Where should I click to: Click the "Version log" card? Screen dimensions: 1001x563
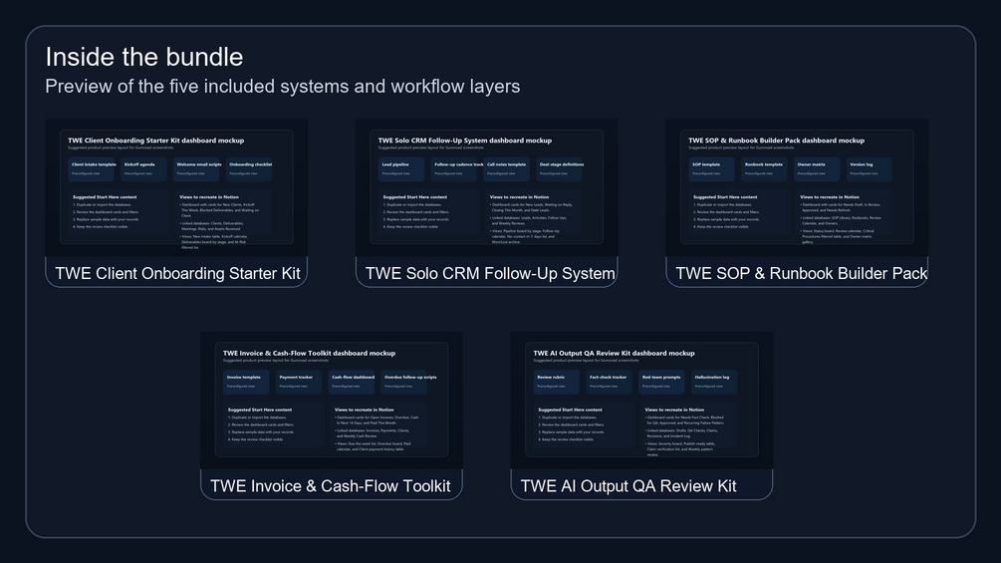(x=870, y=169)
